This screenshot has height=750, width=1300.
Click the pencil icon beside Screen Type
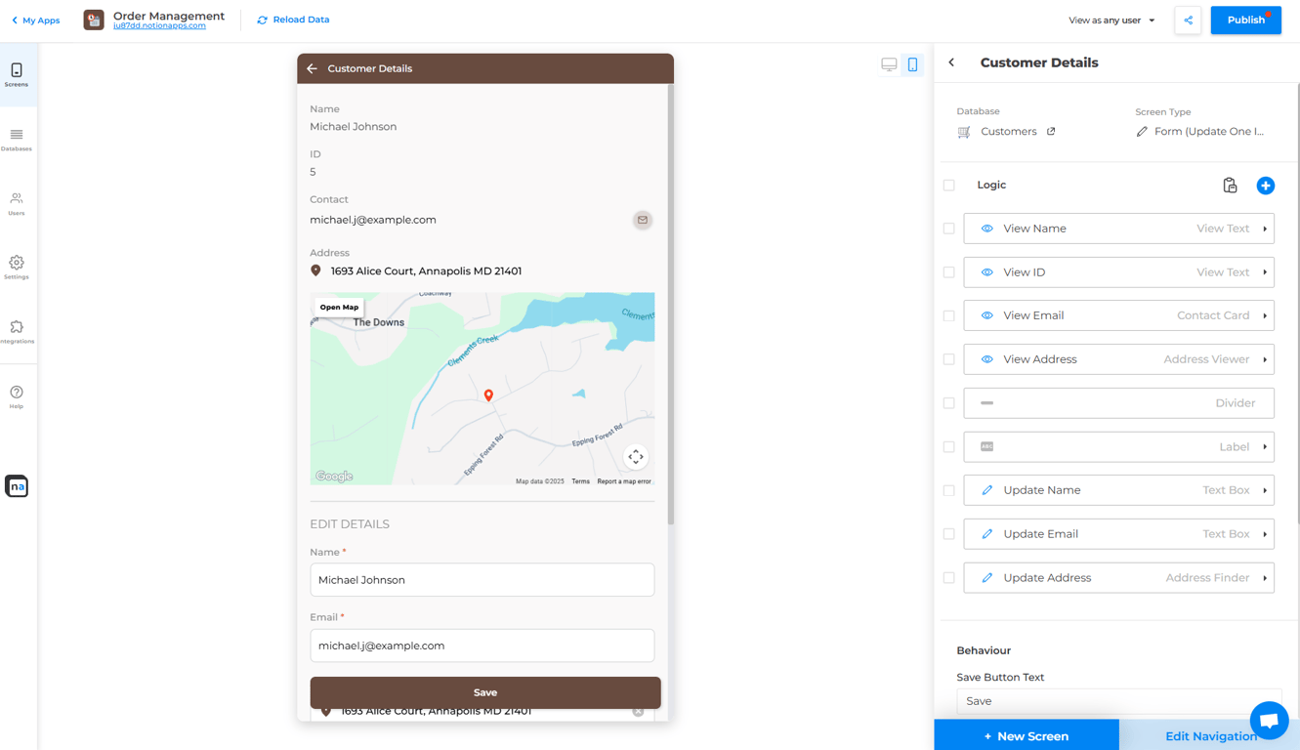click(x=1142, y=132)
